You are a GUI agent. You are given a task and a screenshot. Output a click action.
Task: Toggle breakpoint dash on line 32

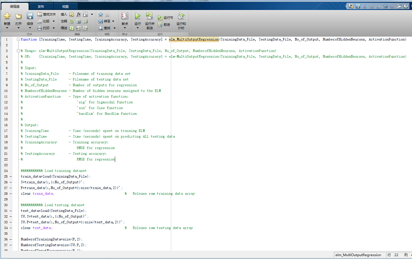[11, 216]
